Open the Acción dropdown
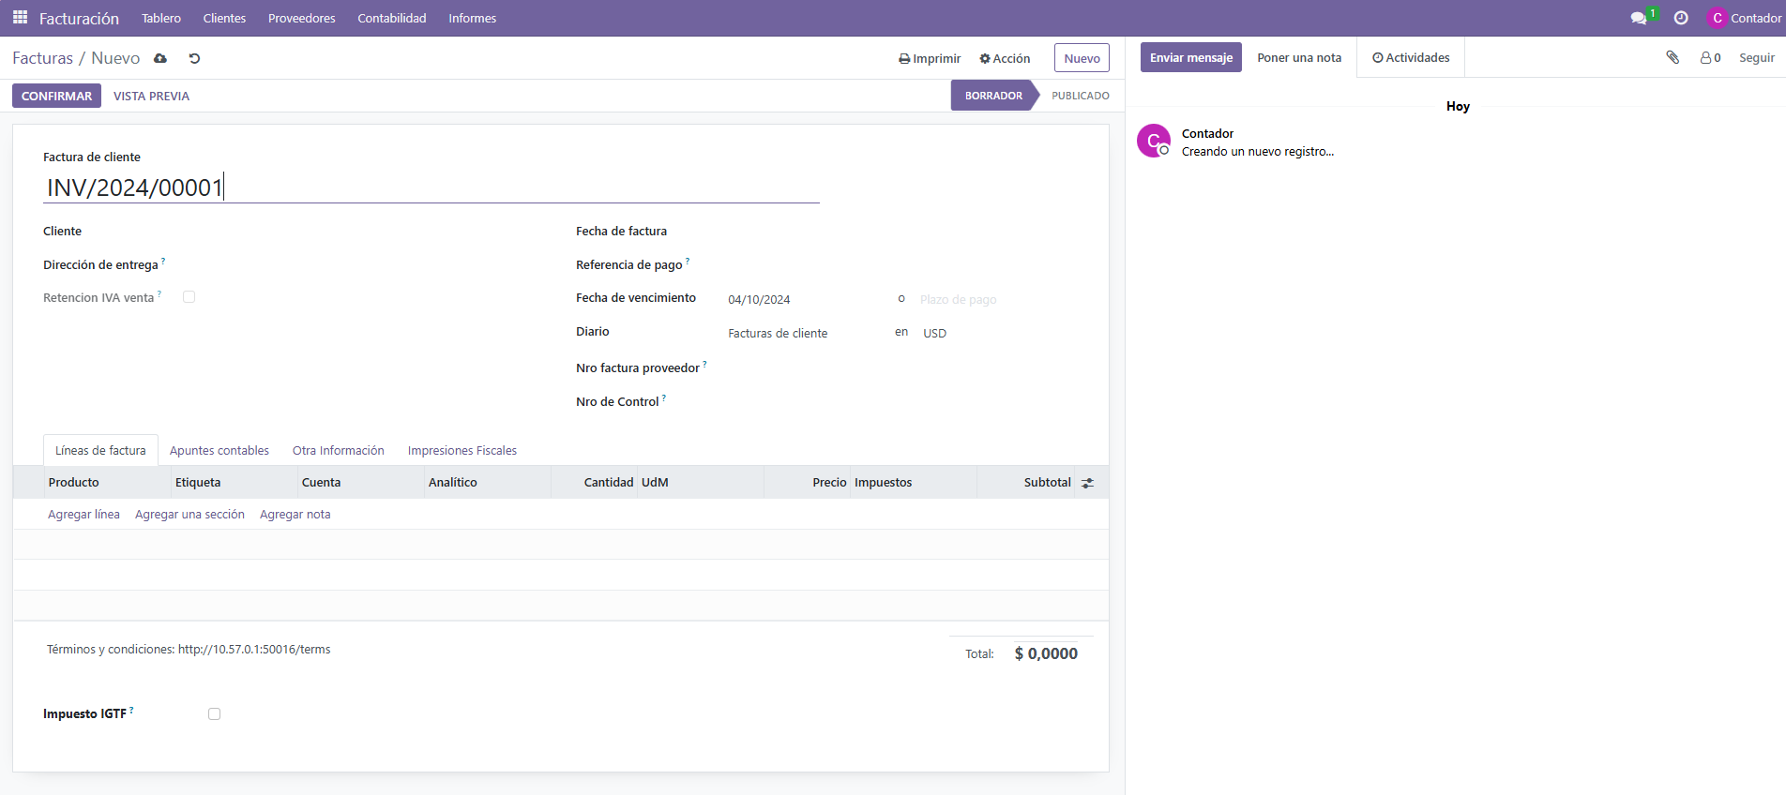This screenshot has width=1786, height=795. tap(1005, 58)
